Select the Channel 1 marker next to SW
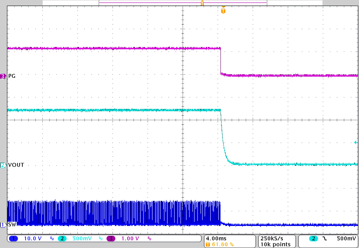This screenshot has width=359, height=248. coord(3,225)
